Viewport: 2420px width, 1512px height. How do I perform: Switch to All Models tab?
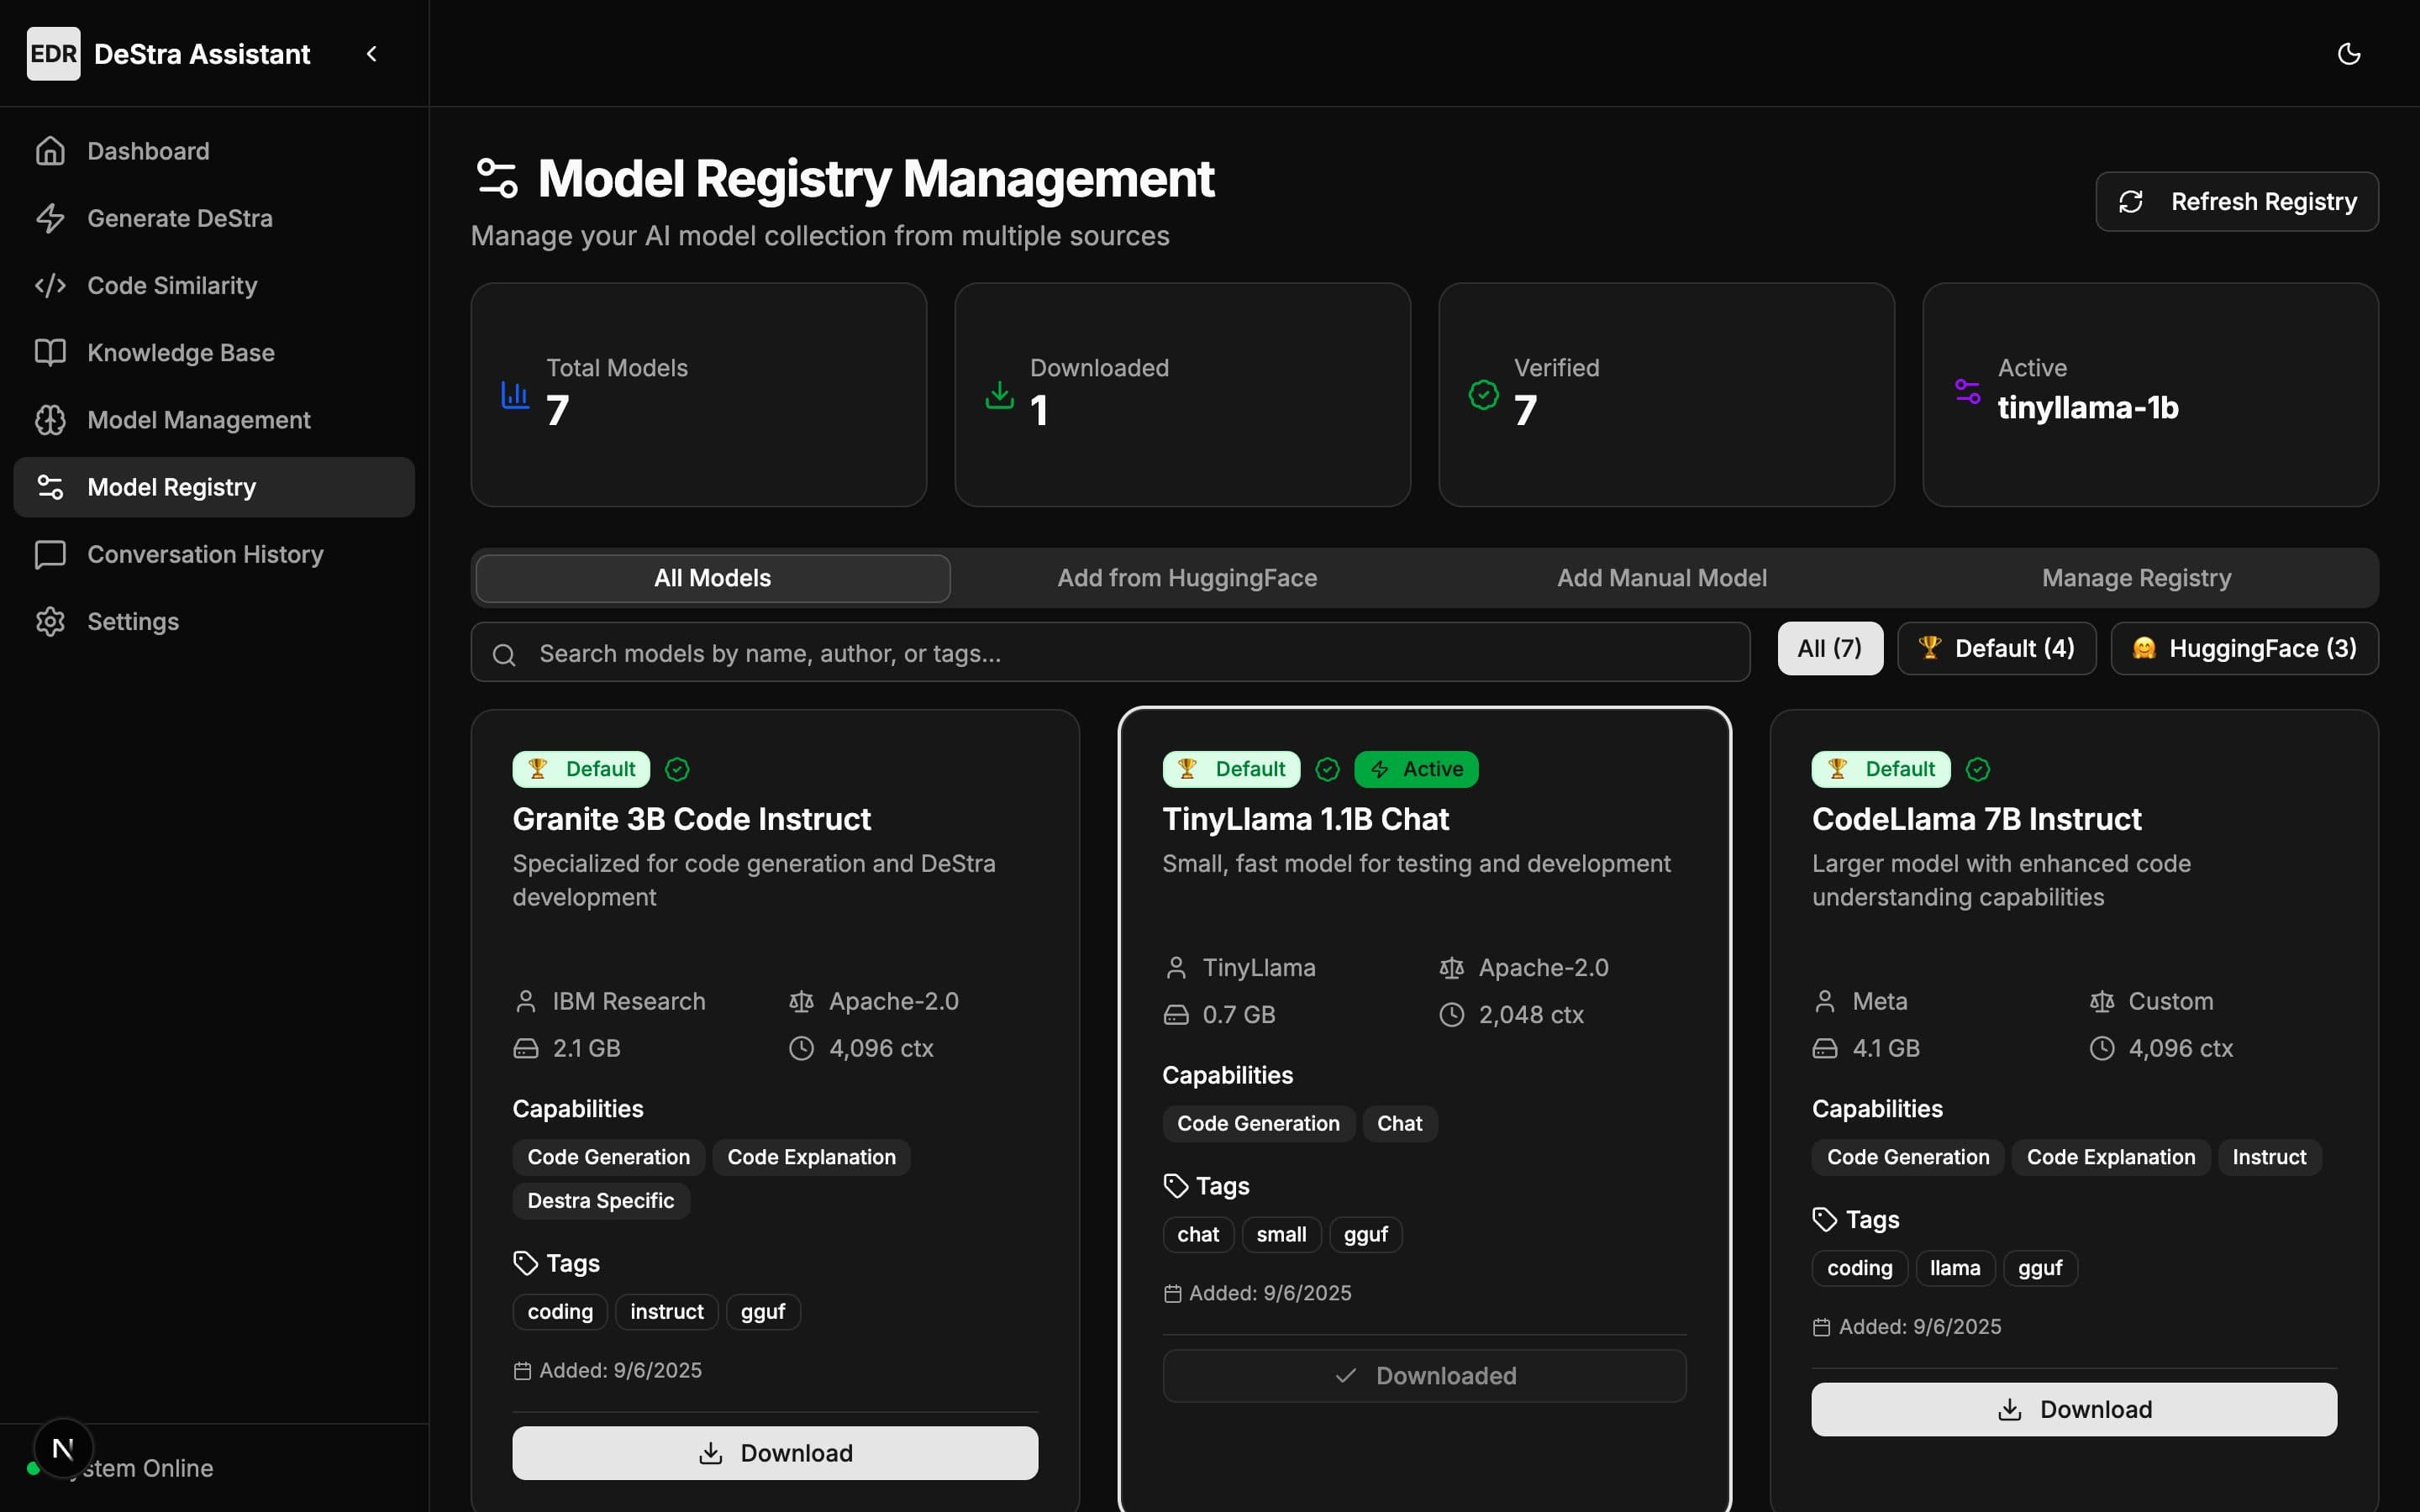click(x=713, y=578)
